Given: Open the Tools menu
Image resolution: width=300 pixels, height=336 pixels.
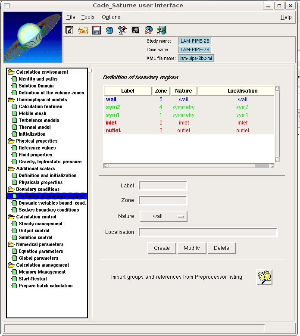Looking at the screenshot, I should coord(87,17).
